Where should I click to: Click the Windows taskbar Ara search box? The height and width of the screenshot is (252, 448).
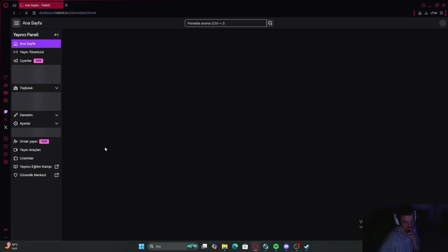click(173, 246)
